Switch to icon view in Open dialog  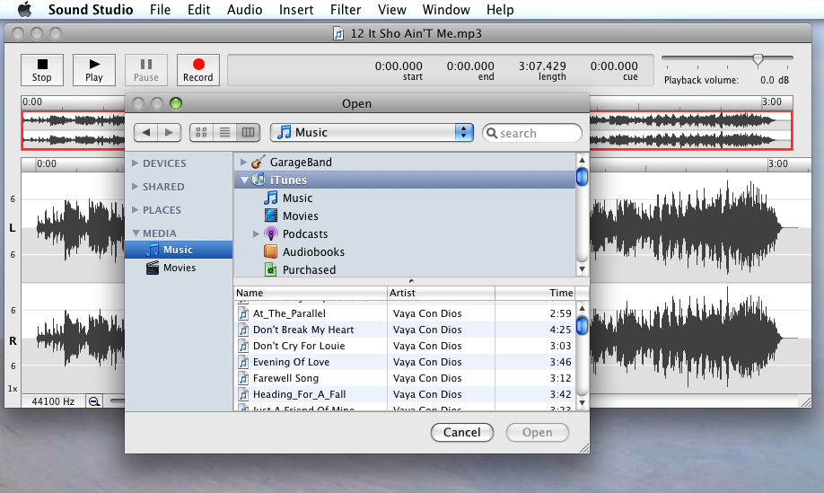point(201,132)
